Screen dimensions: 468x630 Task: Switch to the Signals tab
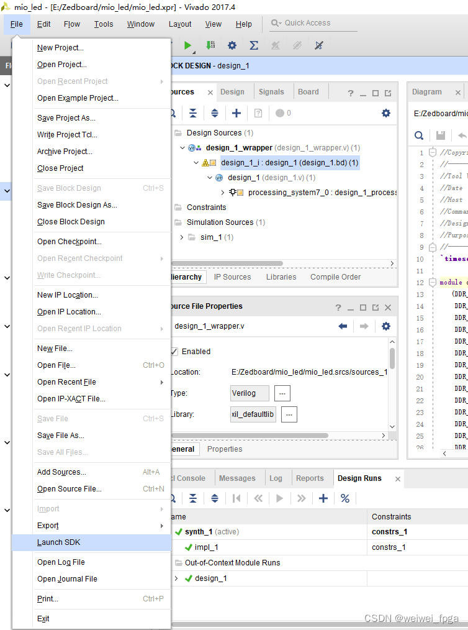(x=271, y=92)
